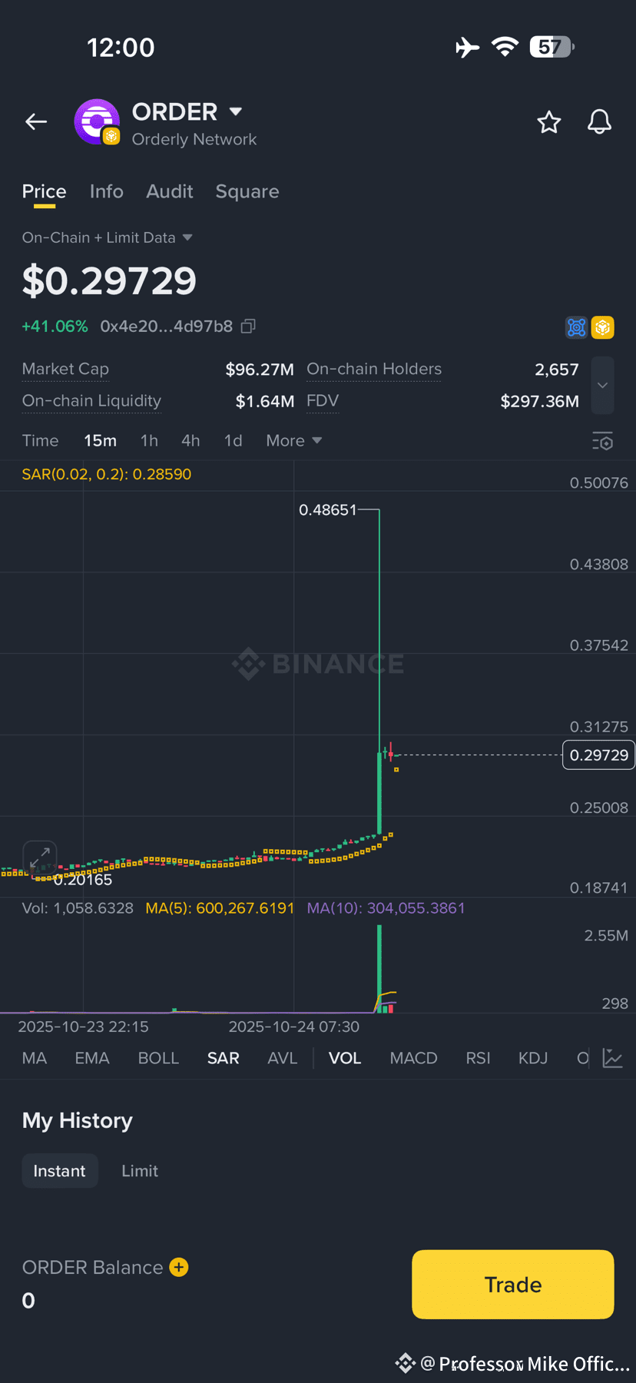This screenshot has width=636, height=1383.
Task: Expand the More timeframes dropdown
Action: (293, 440)
